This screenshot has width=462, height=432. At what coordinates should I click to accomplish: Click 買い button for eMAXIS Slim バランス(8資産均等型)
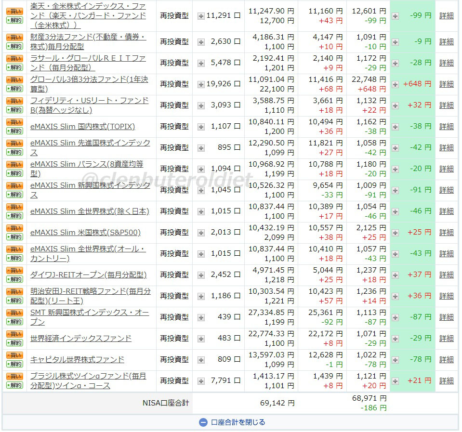pyautogui.click(x=15, y=165)
